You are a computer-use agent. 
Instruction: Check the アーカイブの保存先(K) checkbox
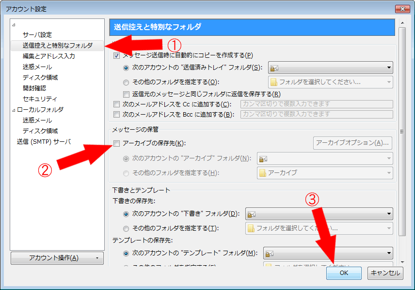116,143
